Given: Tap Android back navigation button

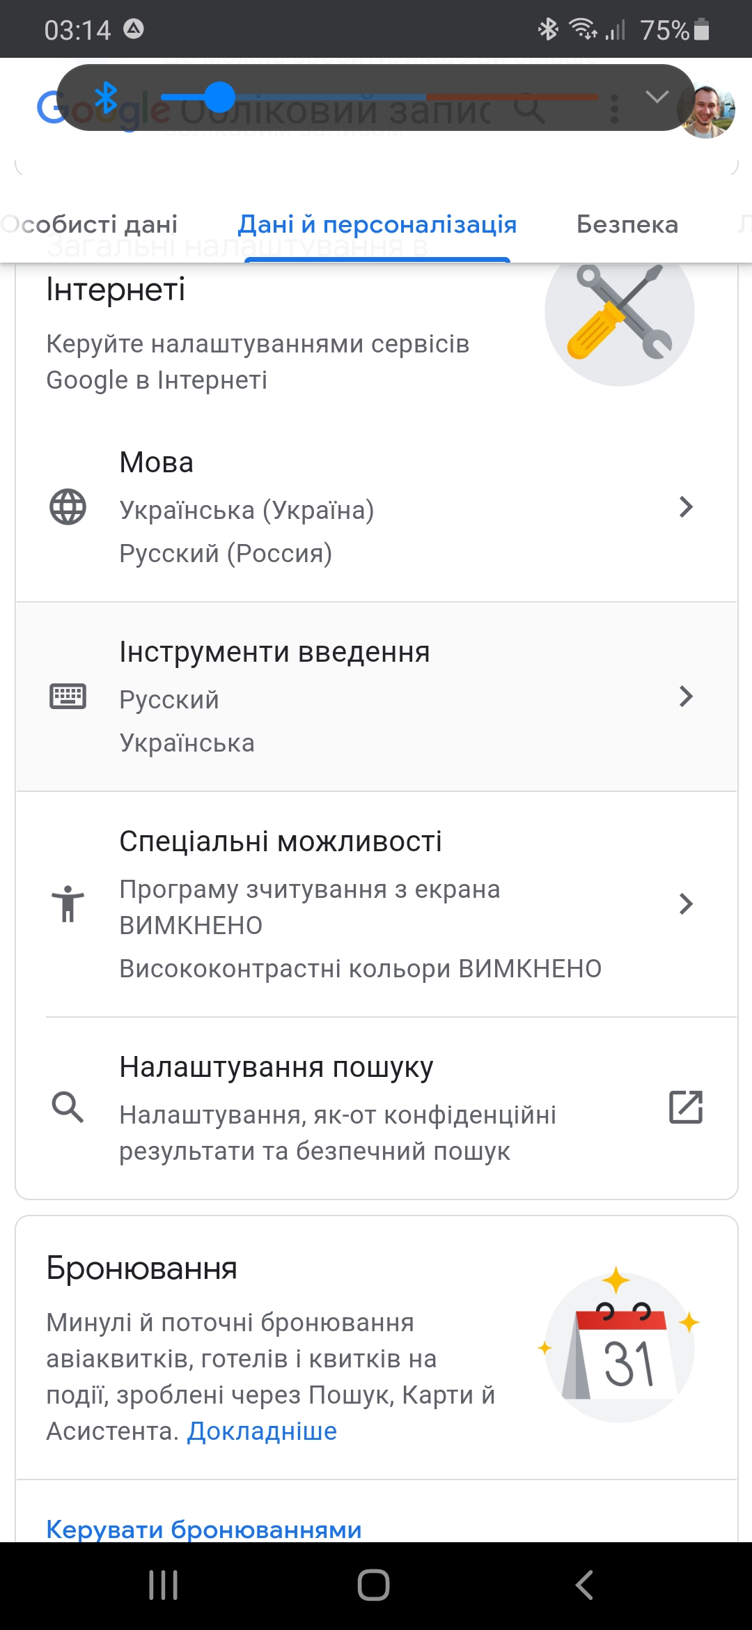Looking at the screenshot, I should (x=585, y=1585).
